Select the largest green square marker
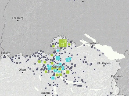 click(x=63, y=43)
